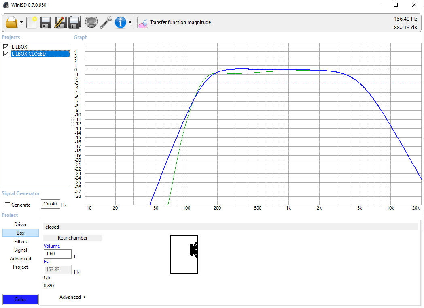Click the Fsc label link

(x=47, y=262)
